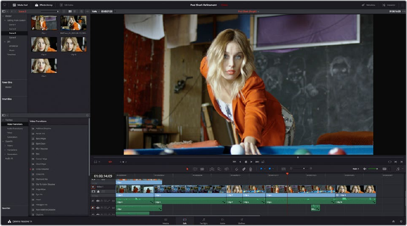Mute the monitor speaker icon

click(x=365, y=169)
